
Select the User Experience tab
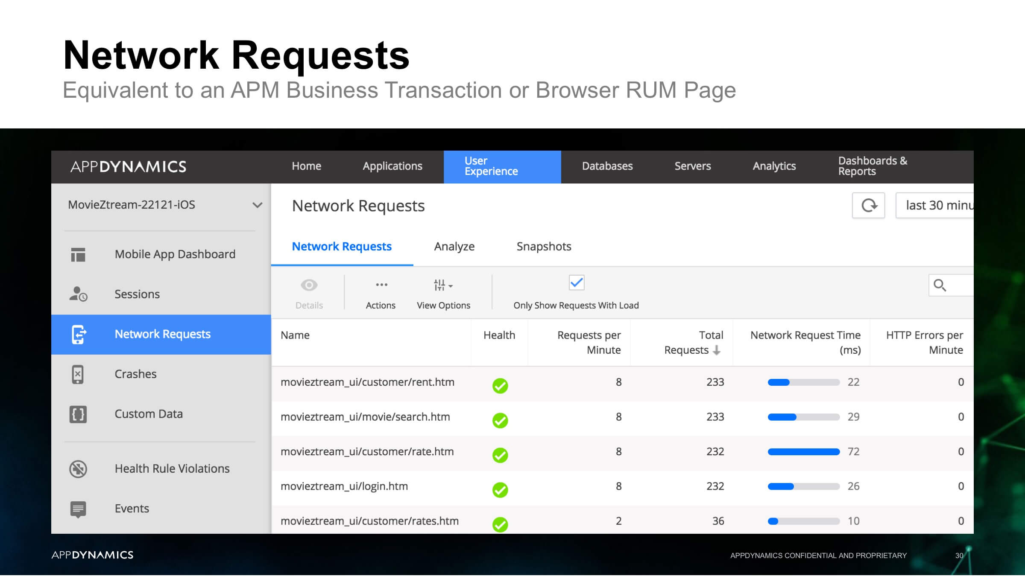point(502,166)
